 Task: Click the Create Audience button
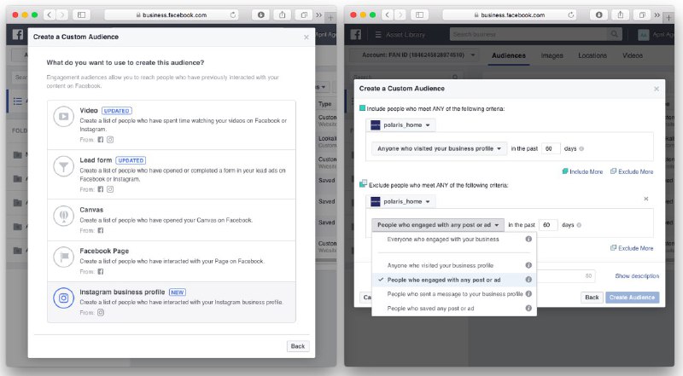pos(632,298)
